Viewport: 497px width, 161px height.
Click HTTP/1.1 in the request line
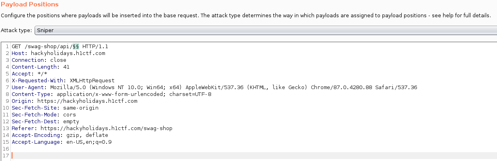click(x=95, y=46)
